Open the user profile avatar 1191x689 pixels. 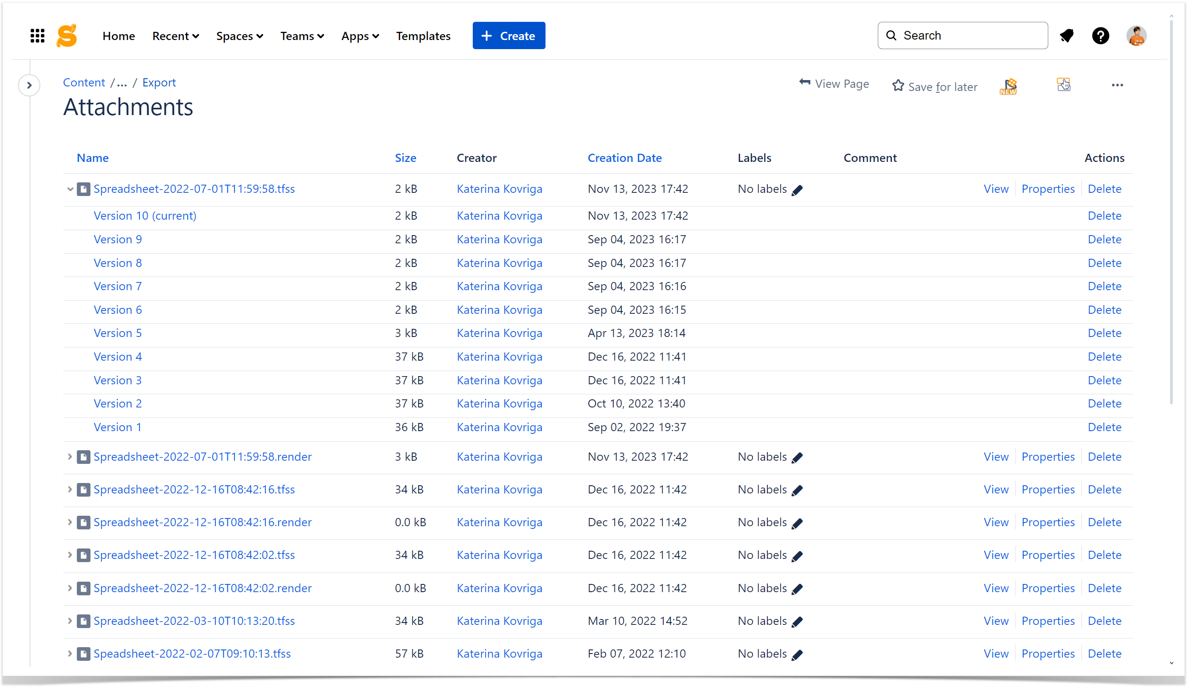click(1136, 36)
